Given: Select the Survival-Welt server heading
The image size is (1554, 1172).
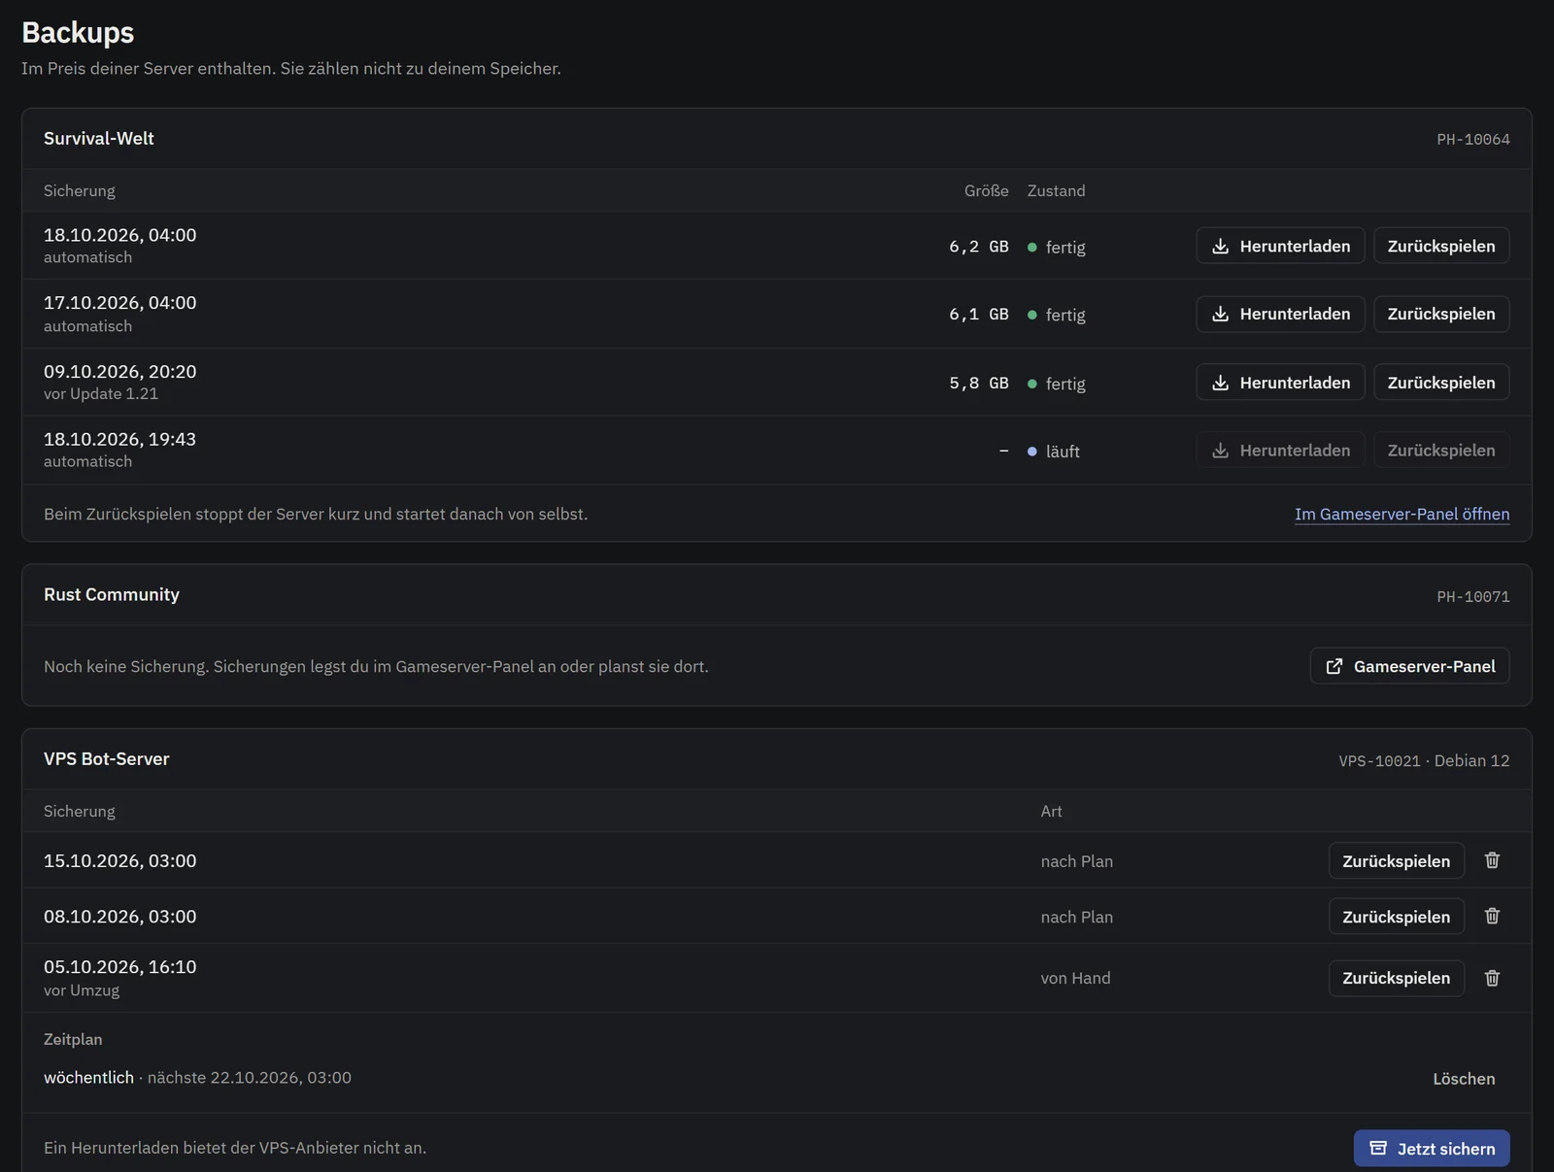Looking at the screenshot, I should tap(99, 138).
